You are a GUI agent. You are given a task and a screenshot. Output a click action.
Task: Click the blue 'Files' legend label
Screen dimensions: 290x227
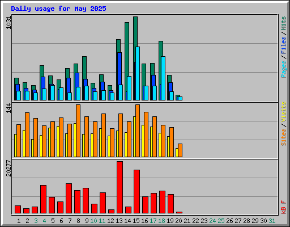pyautogui.click(x=284, y=45)
